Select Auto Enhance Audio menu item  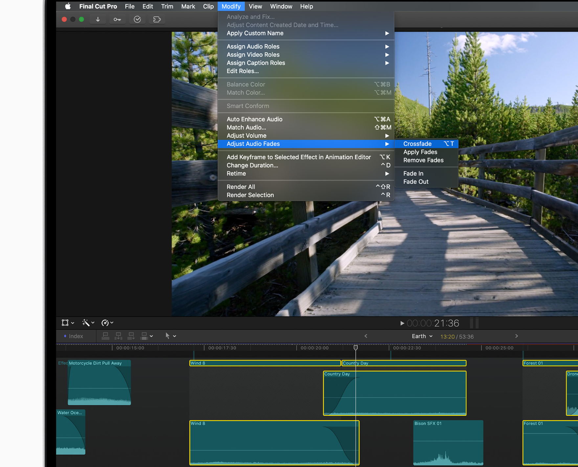255,119
